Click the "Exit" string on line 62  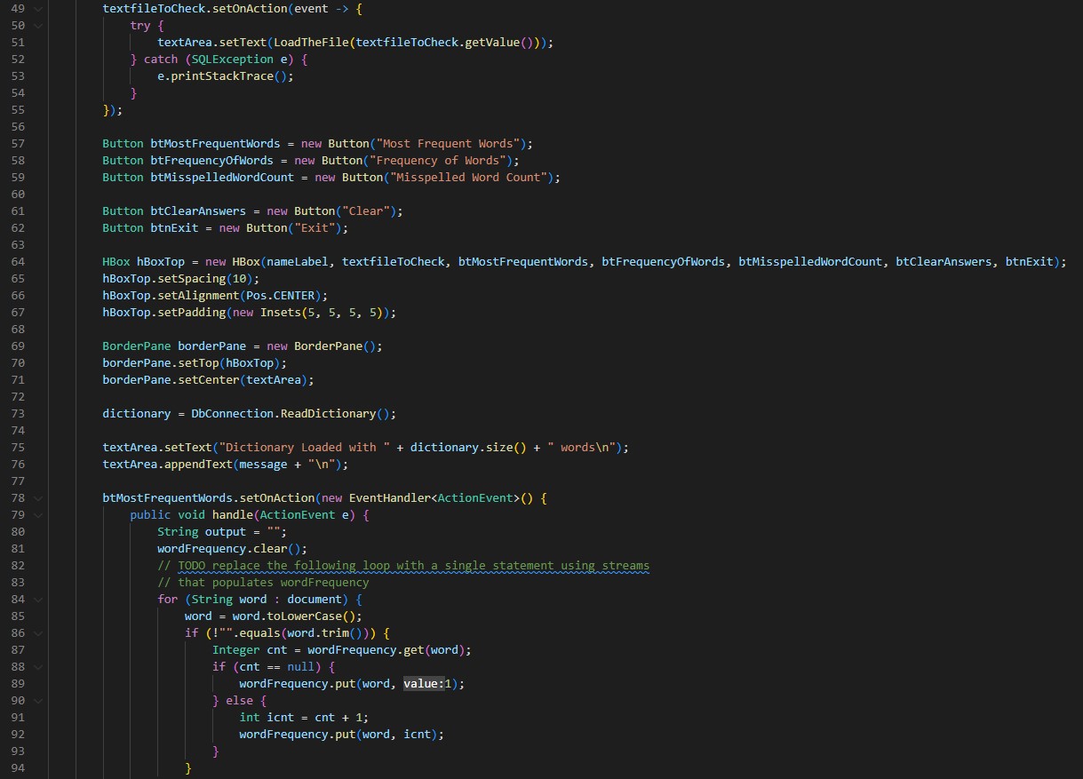315,228
